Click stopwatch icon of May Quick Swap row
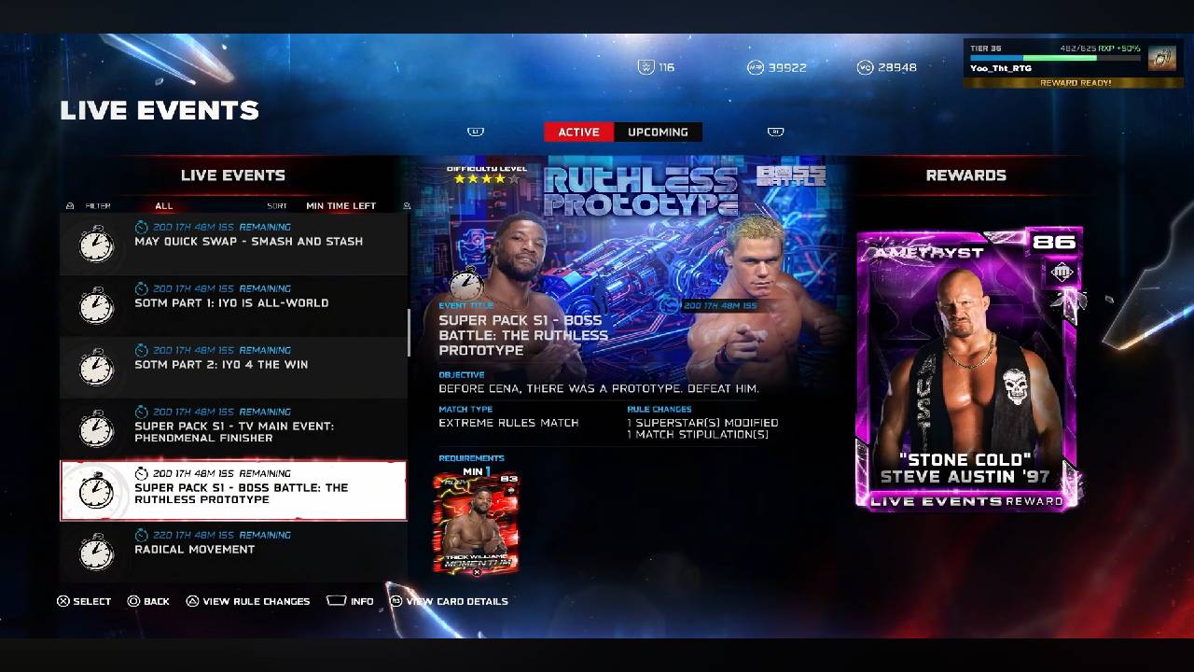Image resolution: width=1194 pixels, height=672 pixels. coord(96,244)
